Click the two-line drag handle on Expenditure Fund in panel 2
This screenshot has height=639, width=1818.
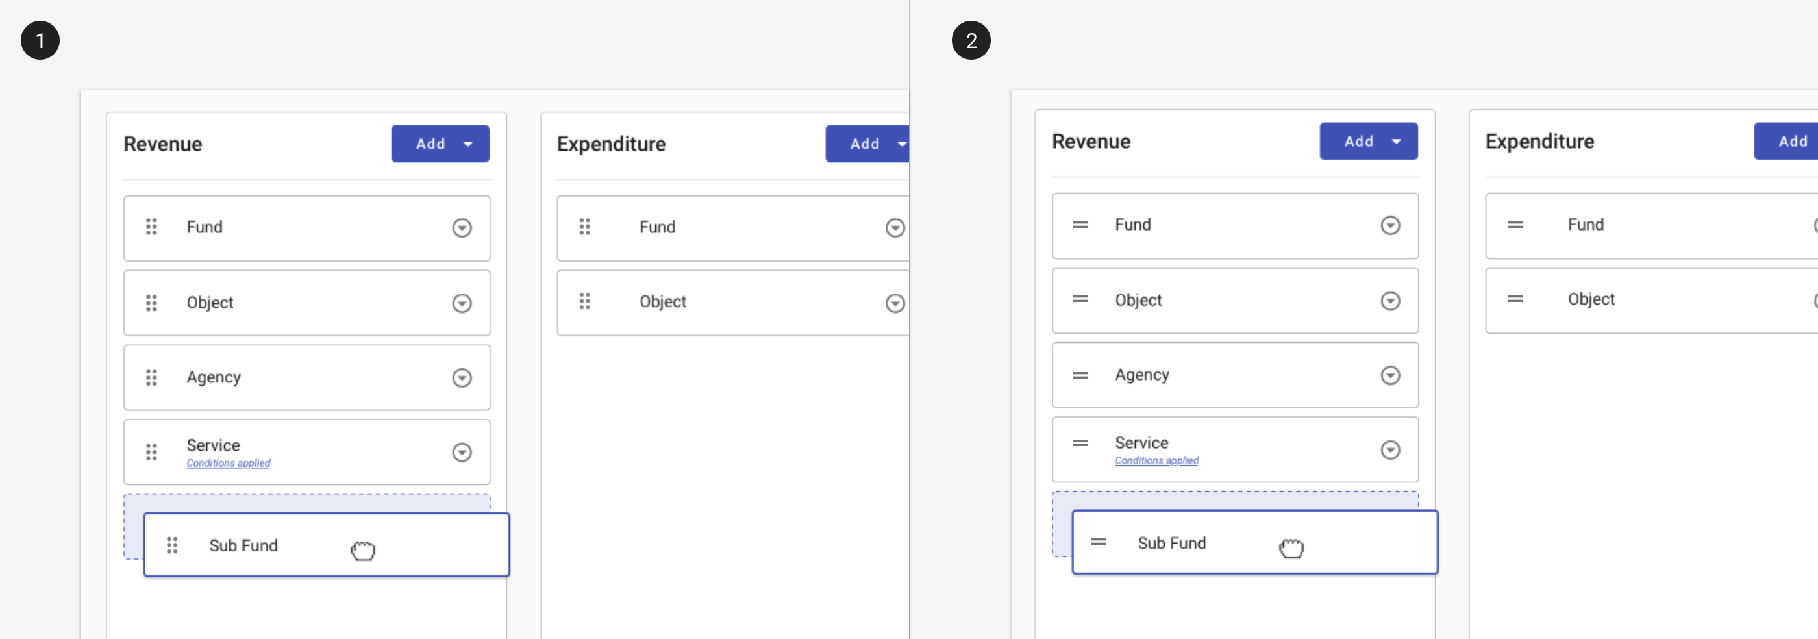tap(1515, 225)
